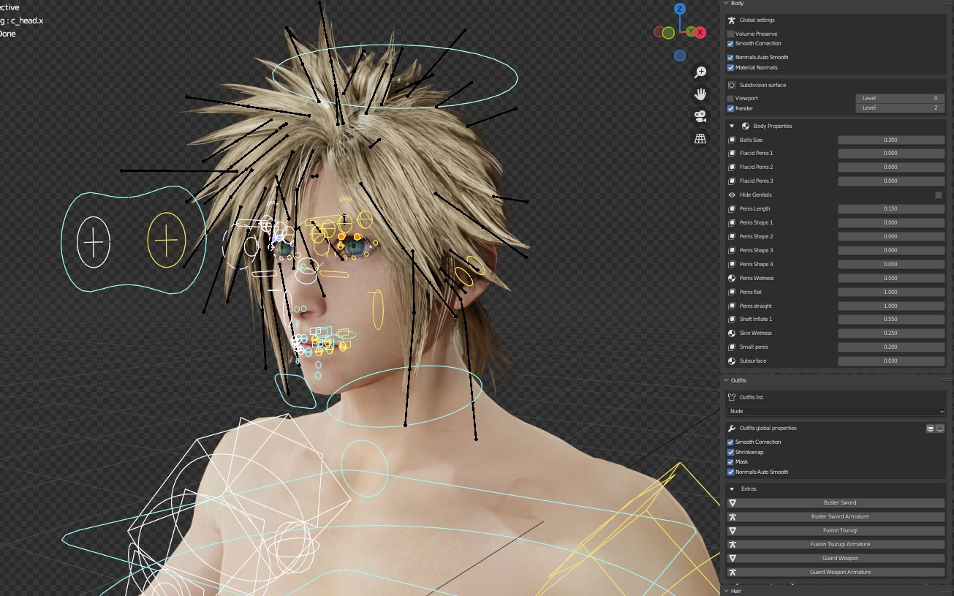954x596 pixels.
Task: Click the Subdivision surface modifier icon
Action: tap(731, 85)
